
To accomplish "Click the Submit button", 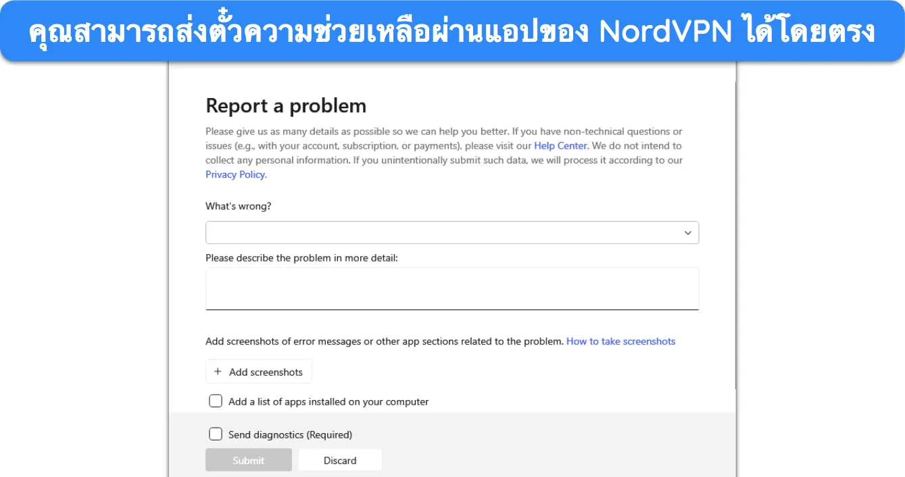I will click(249, 460).
